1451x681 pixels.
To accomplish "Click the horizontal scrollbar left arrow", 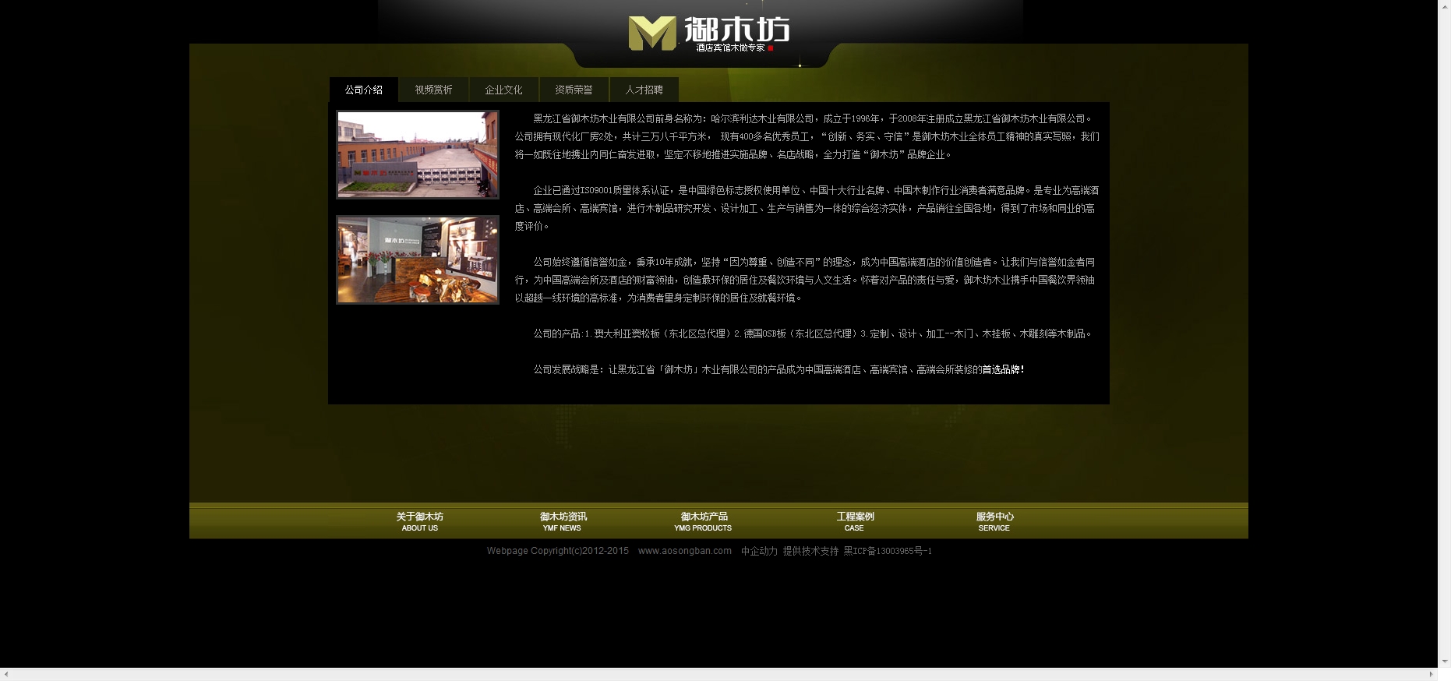I will click(6, 674).
